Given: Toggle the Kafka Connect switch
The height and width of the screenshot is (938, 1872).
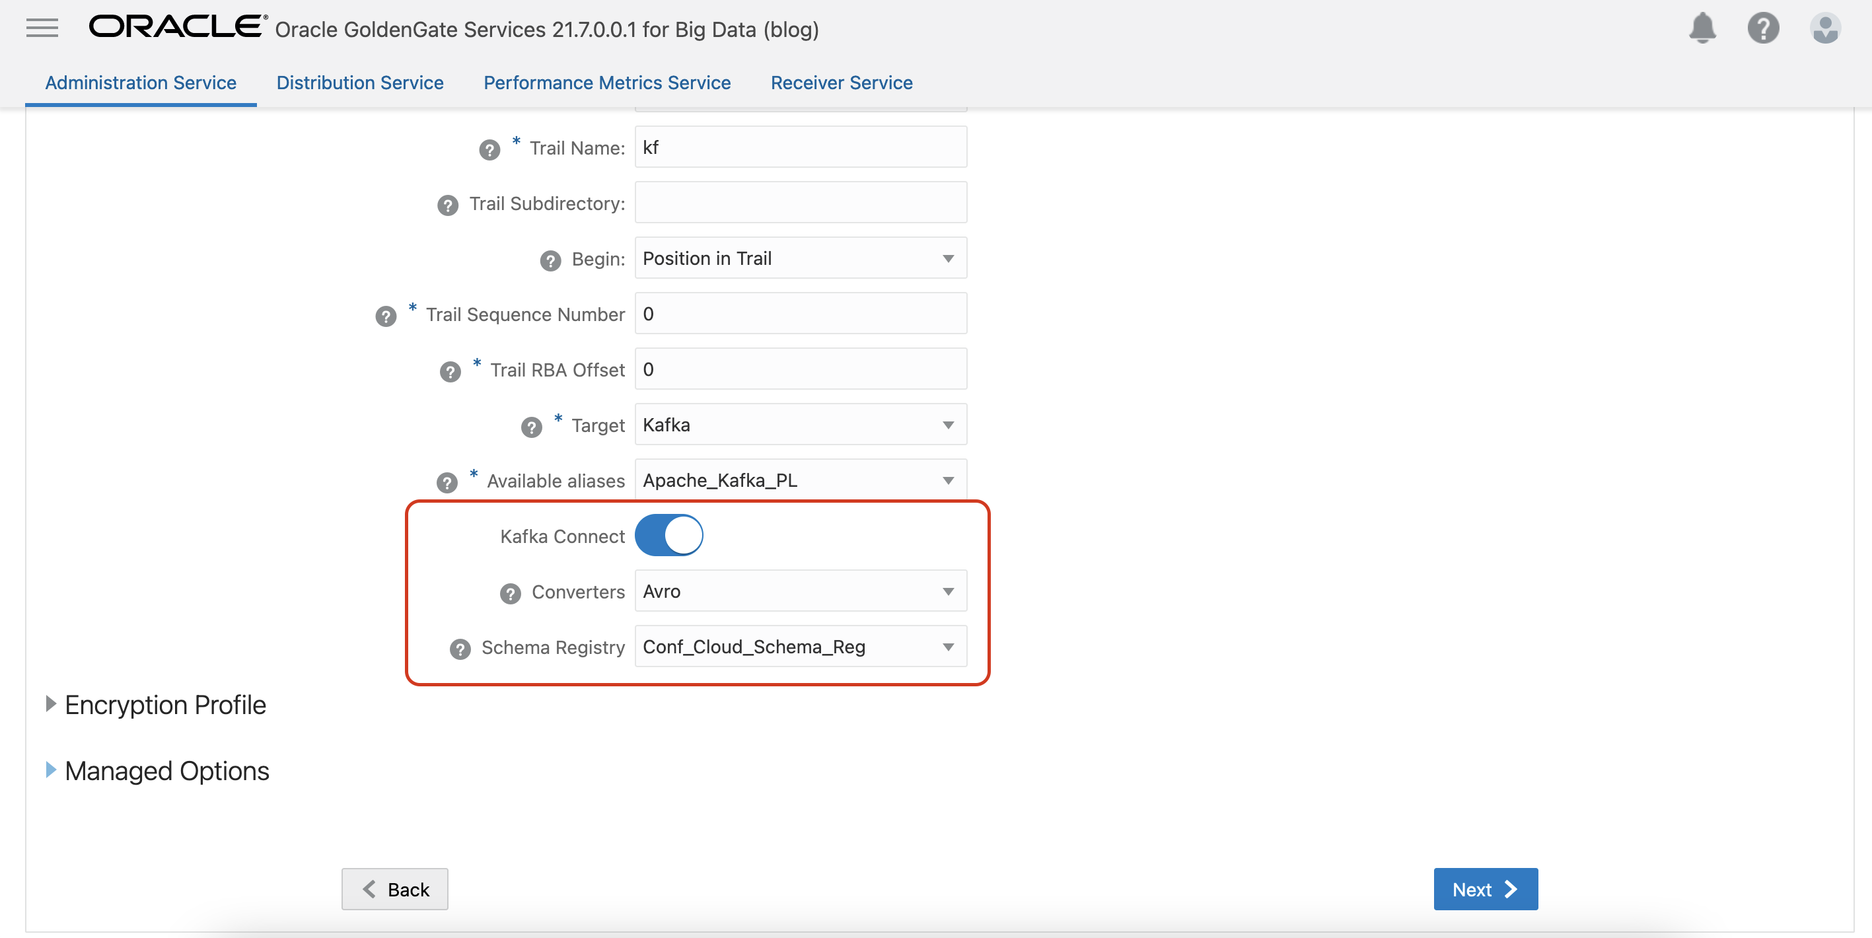Looking at the screenshot, I should 668,536.
